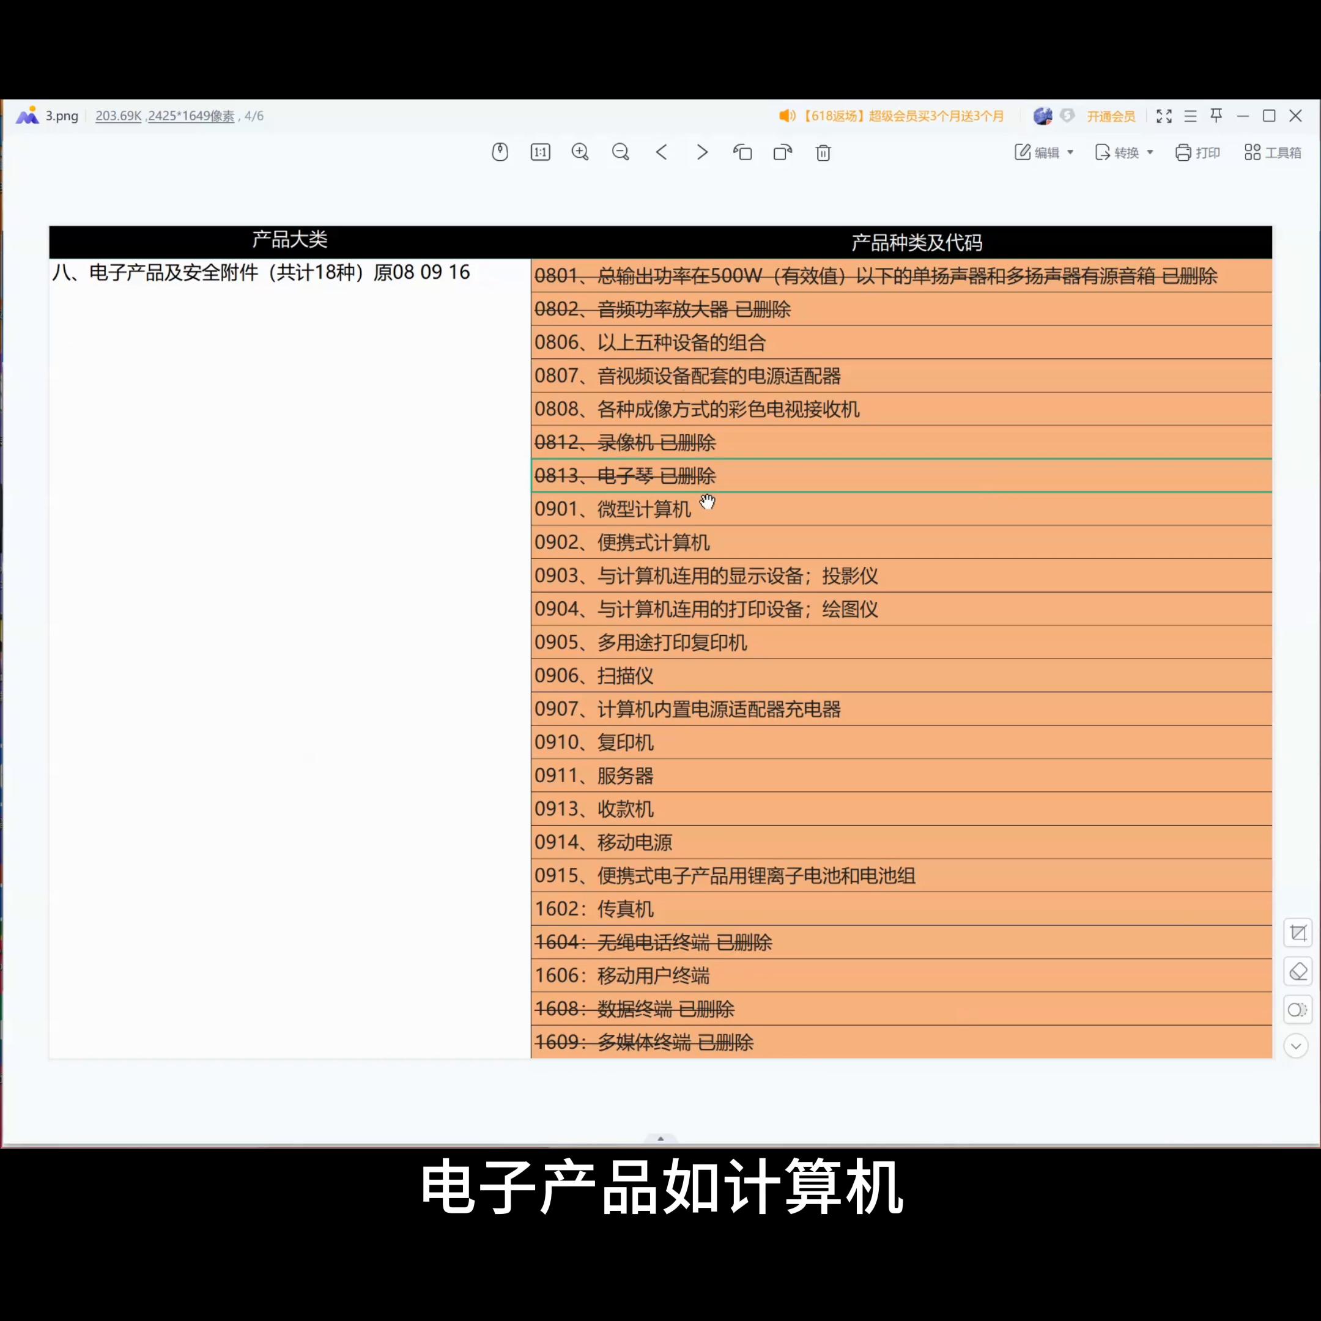View the image at 1:1 actual size
The height and width of the screenshot is (1321, 1321).
coord(539,152)
